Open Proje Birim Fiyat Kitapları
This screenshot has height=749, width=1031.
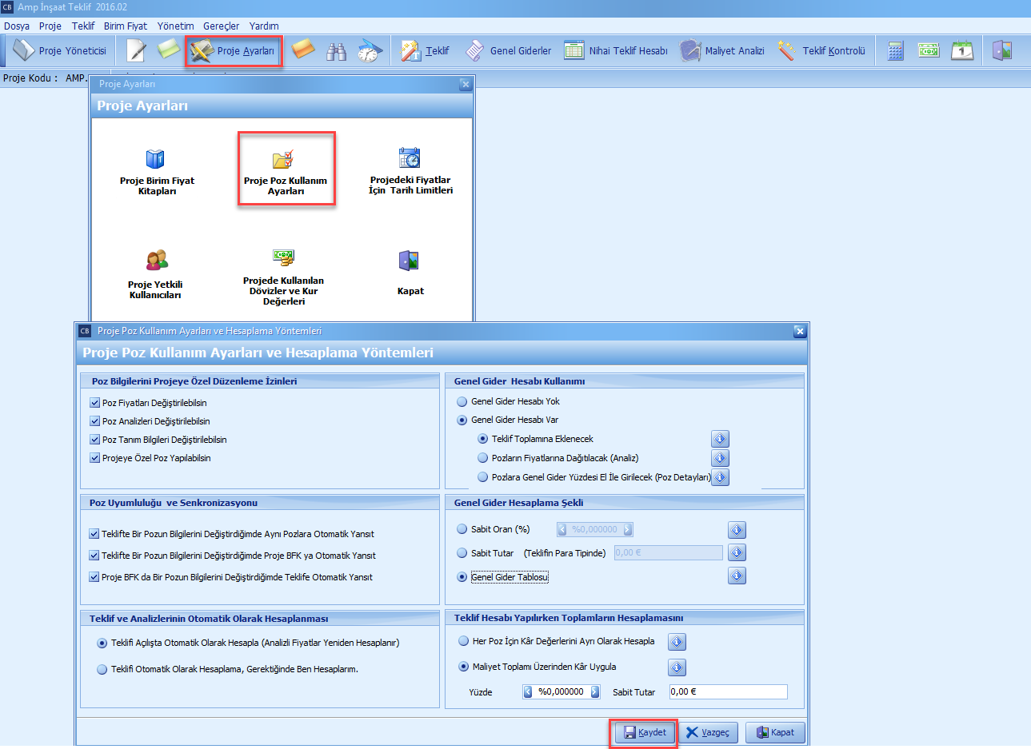157,171
